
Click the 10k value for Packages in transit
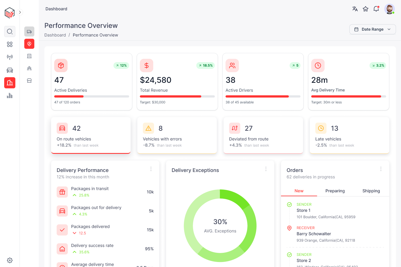150,192
